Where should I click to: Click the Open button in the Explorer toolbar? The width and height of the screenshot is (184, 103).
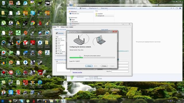pyautogui.click(x=83, y=8)
